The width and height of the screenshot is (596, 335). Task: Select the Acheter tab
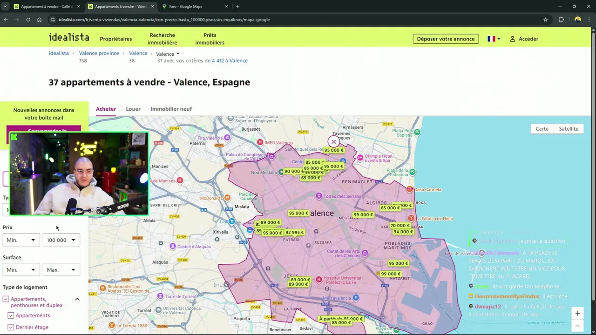(x=106, y=109)
